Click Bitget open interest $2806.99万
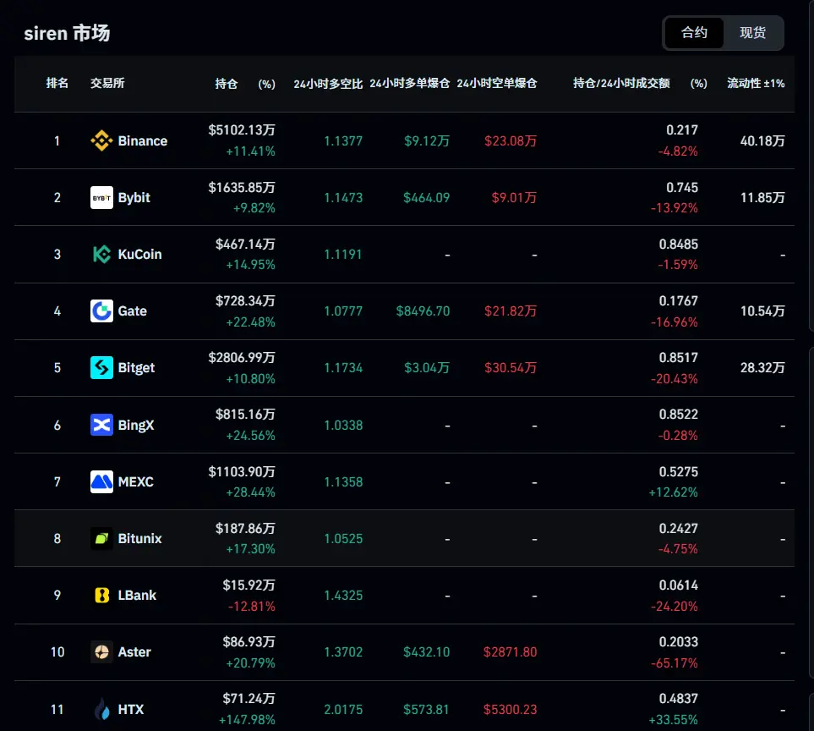 click(242, 357)
